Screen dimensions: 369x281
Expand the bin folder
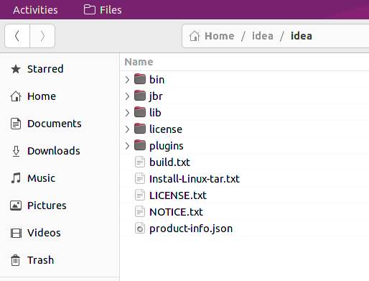pos(127,80)
